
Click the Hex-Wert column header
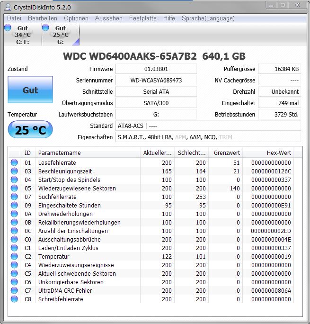pyautogui.click(x=268, y=153)
